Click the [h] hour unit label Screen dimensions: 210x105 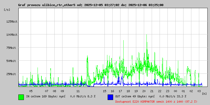(204, 94)
